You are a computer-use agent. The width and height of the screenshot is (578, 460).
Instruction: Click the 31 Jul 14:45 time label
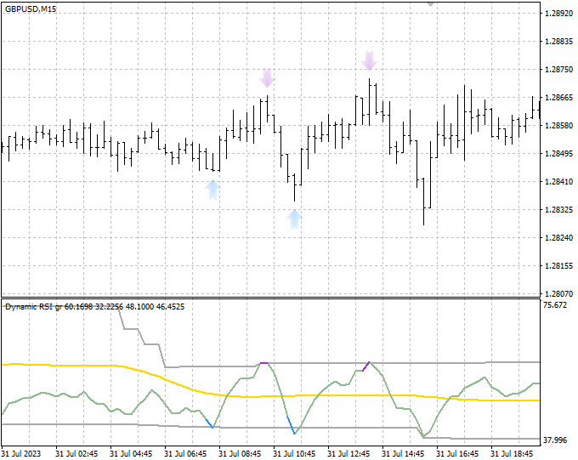point(403,454)
